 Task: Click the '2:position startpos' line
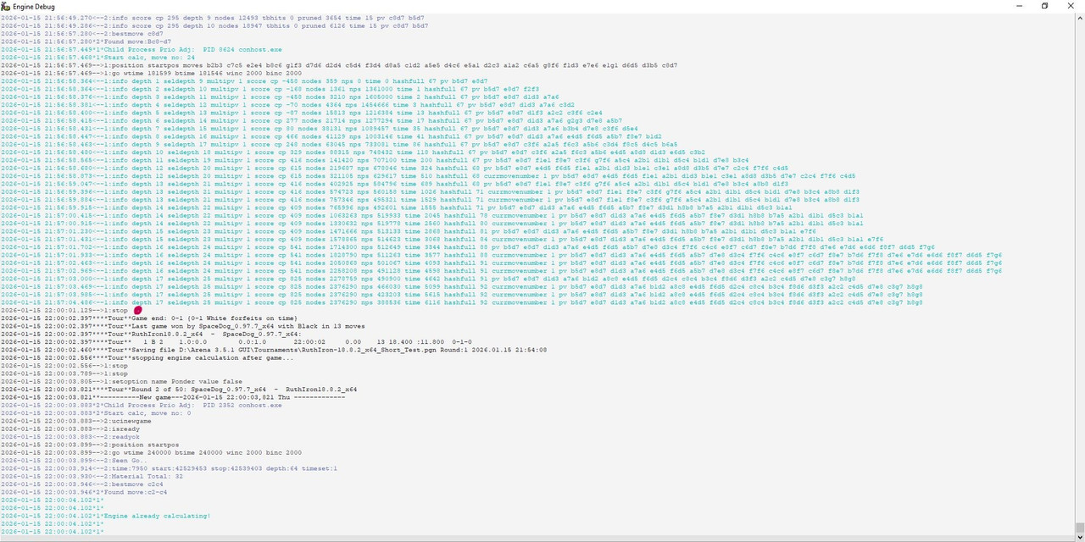pos(90,445)
